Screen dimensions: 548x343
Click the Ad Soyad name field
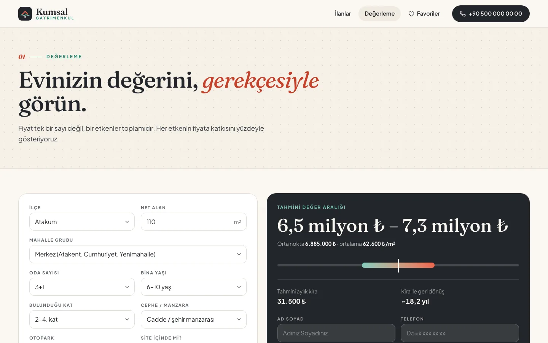tap(336, 333)
